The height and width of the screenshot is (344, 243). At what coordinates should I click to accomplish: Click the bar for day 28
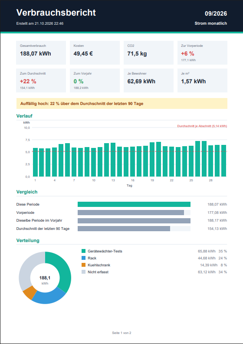tap(211, 161)
